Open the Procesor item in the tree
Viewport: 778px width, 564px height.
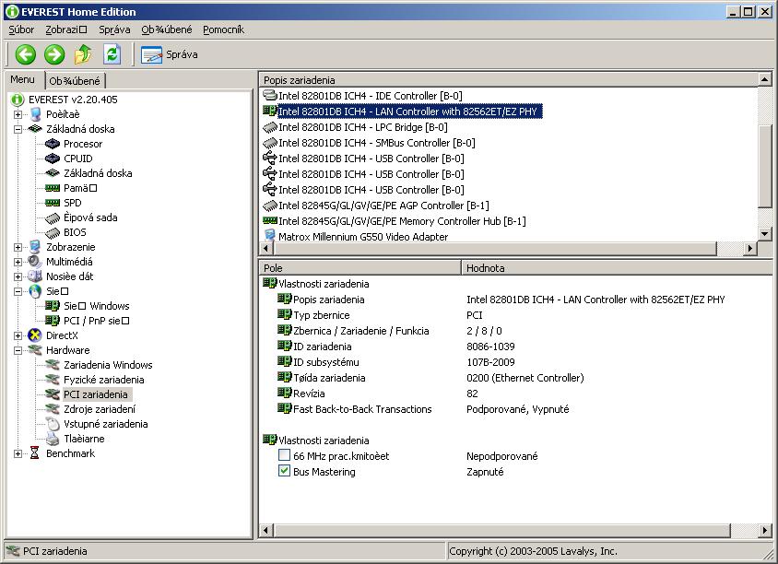[82, 144]
